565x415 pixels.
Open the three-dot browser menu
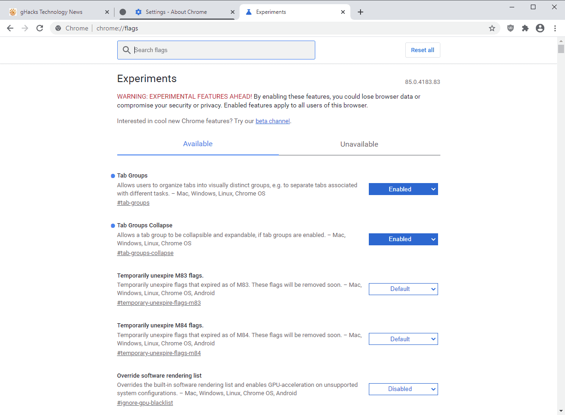click(555, 28)
